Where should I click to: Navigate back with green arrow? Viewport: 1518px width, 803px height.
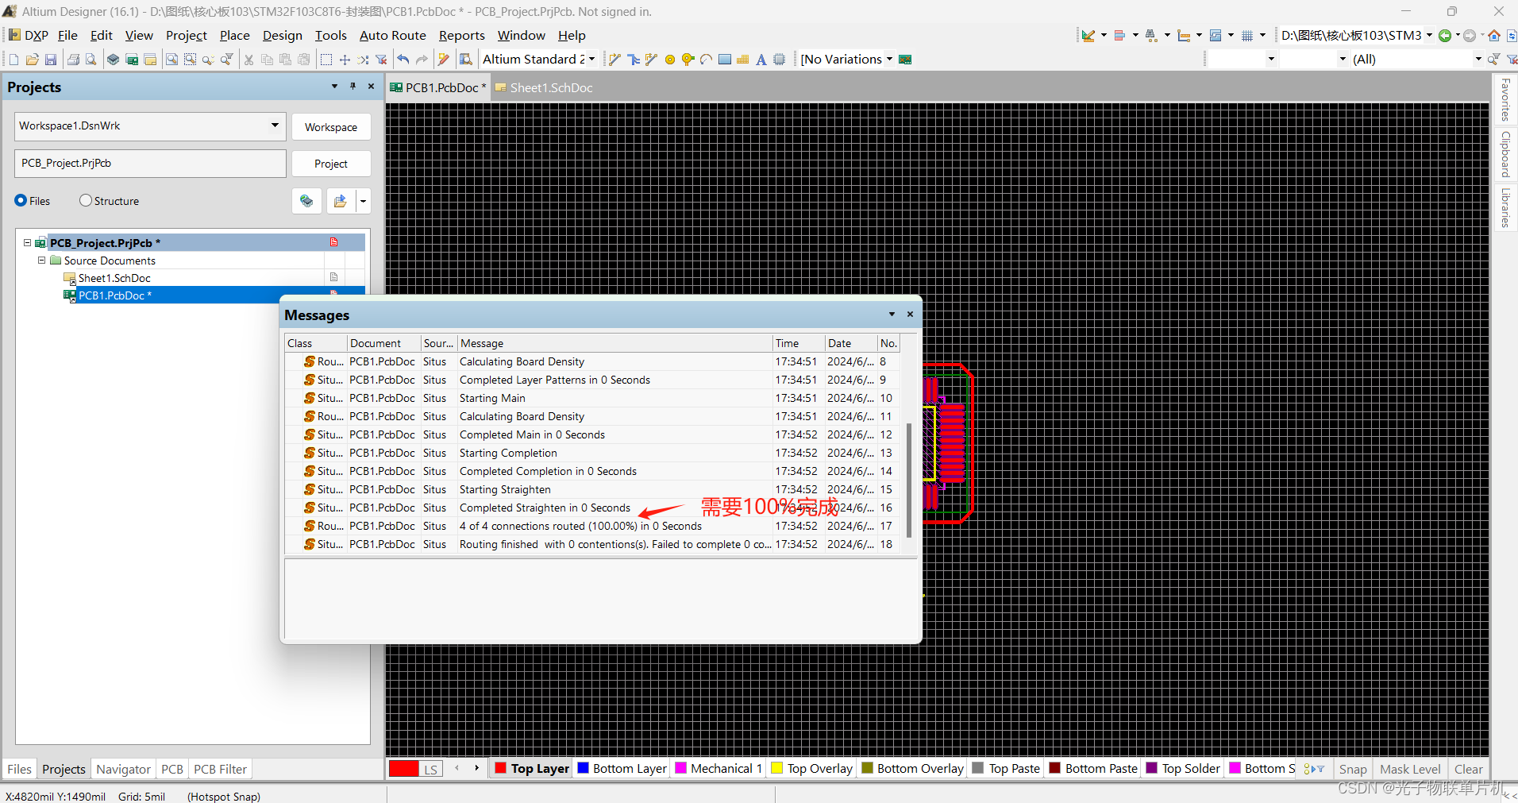(1445, 36)
